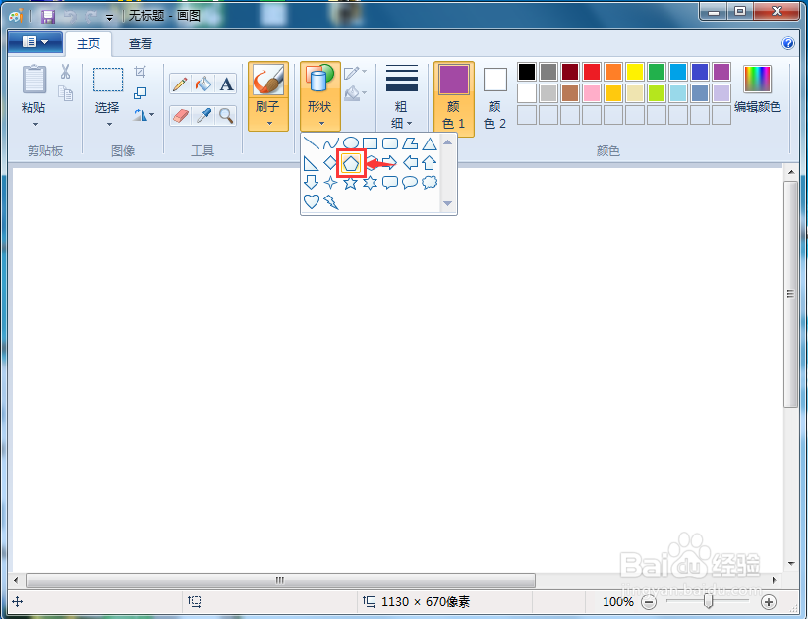
Task: Click the vertical scrollbar down arrow
Action: [791, 564]
